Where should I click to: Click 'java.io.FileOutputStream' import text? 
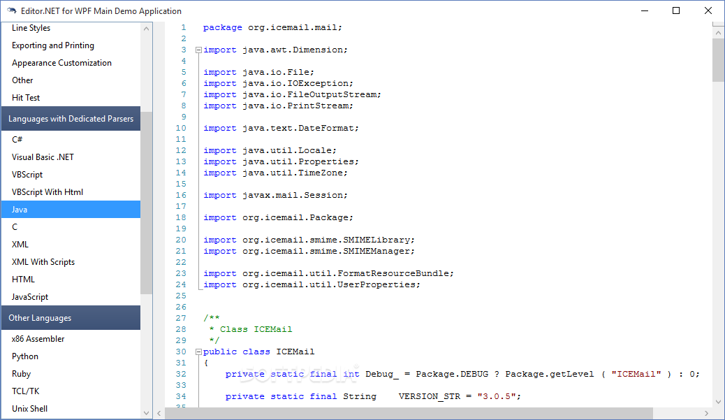tap(310, 94)
